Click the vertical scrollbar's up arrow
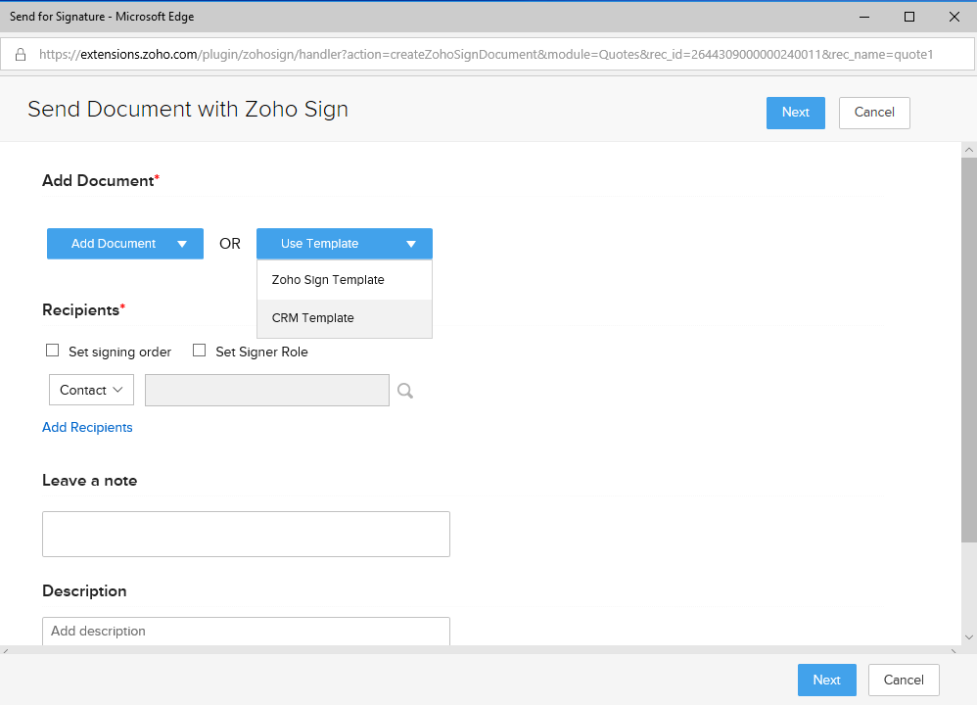 coord(968,150)
